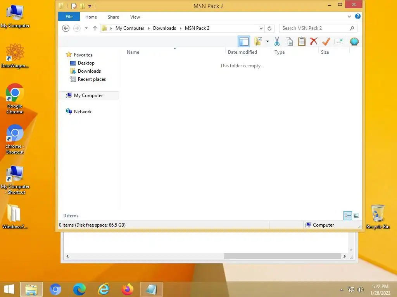Viewport: 397px width, 297px height.
Task: Open the Share ribbon tab
Action: pos(113,17)
